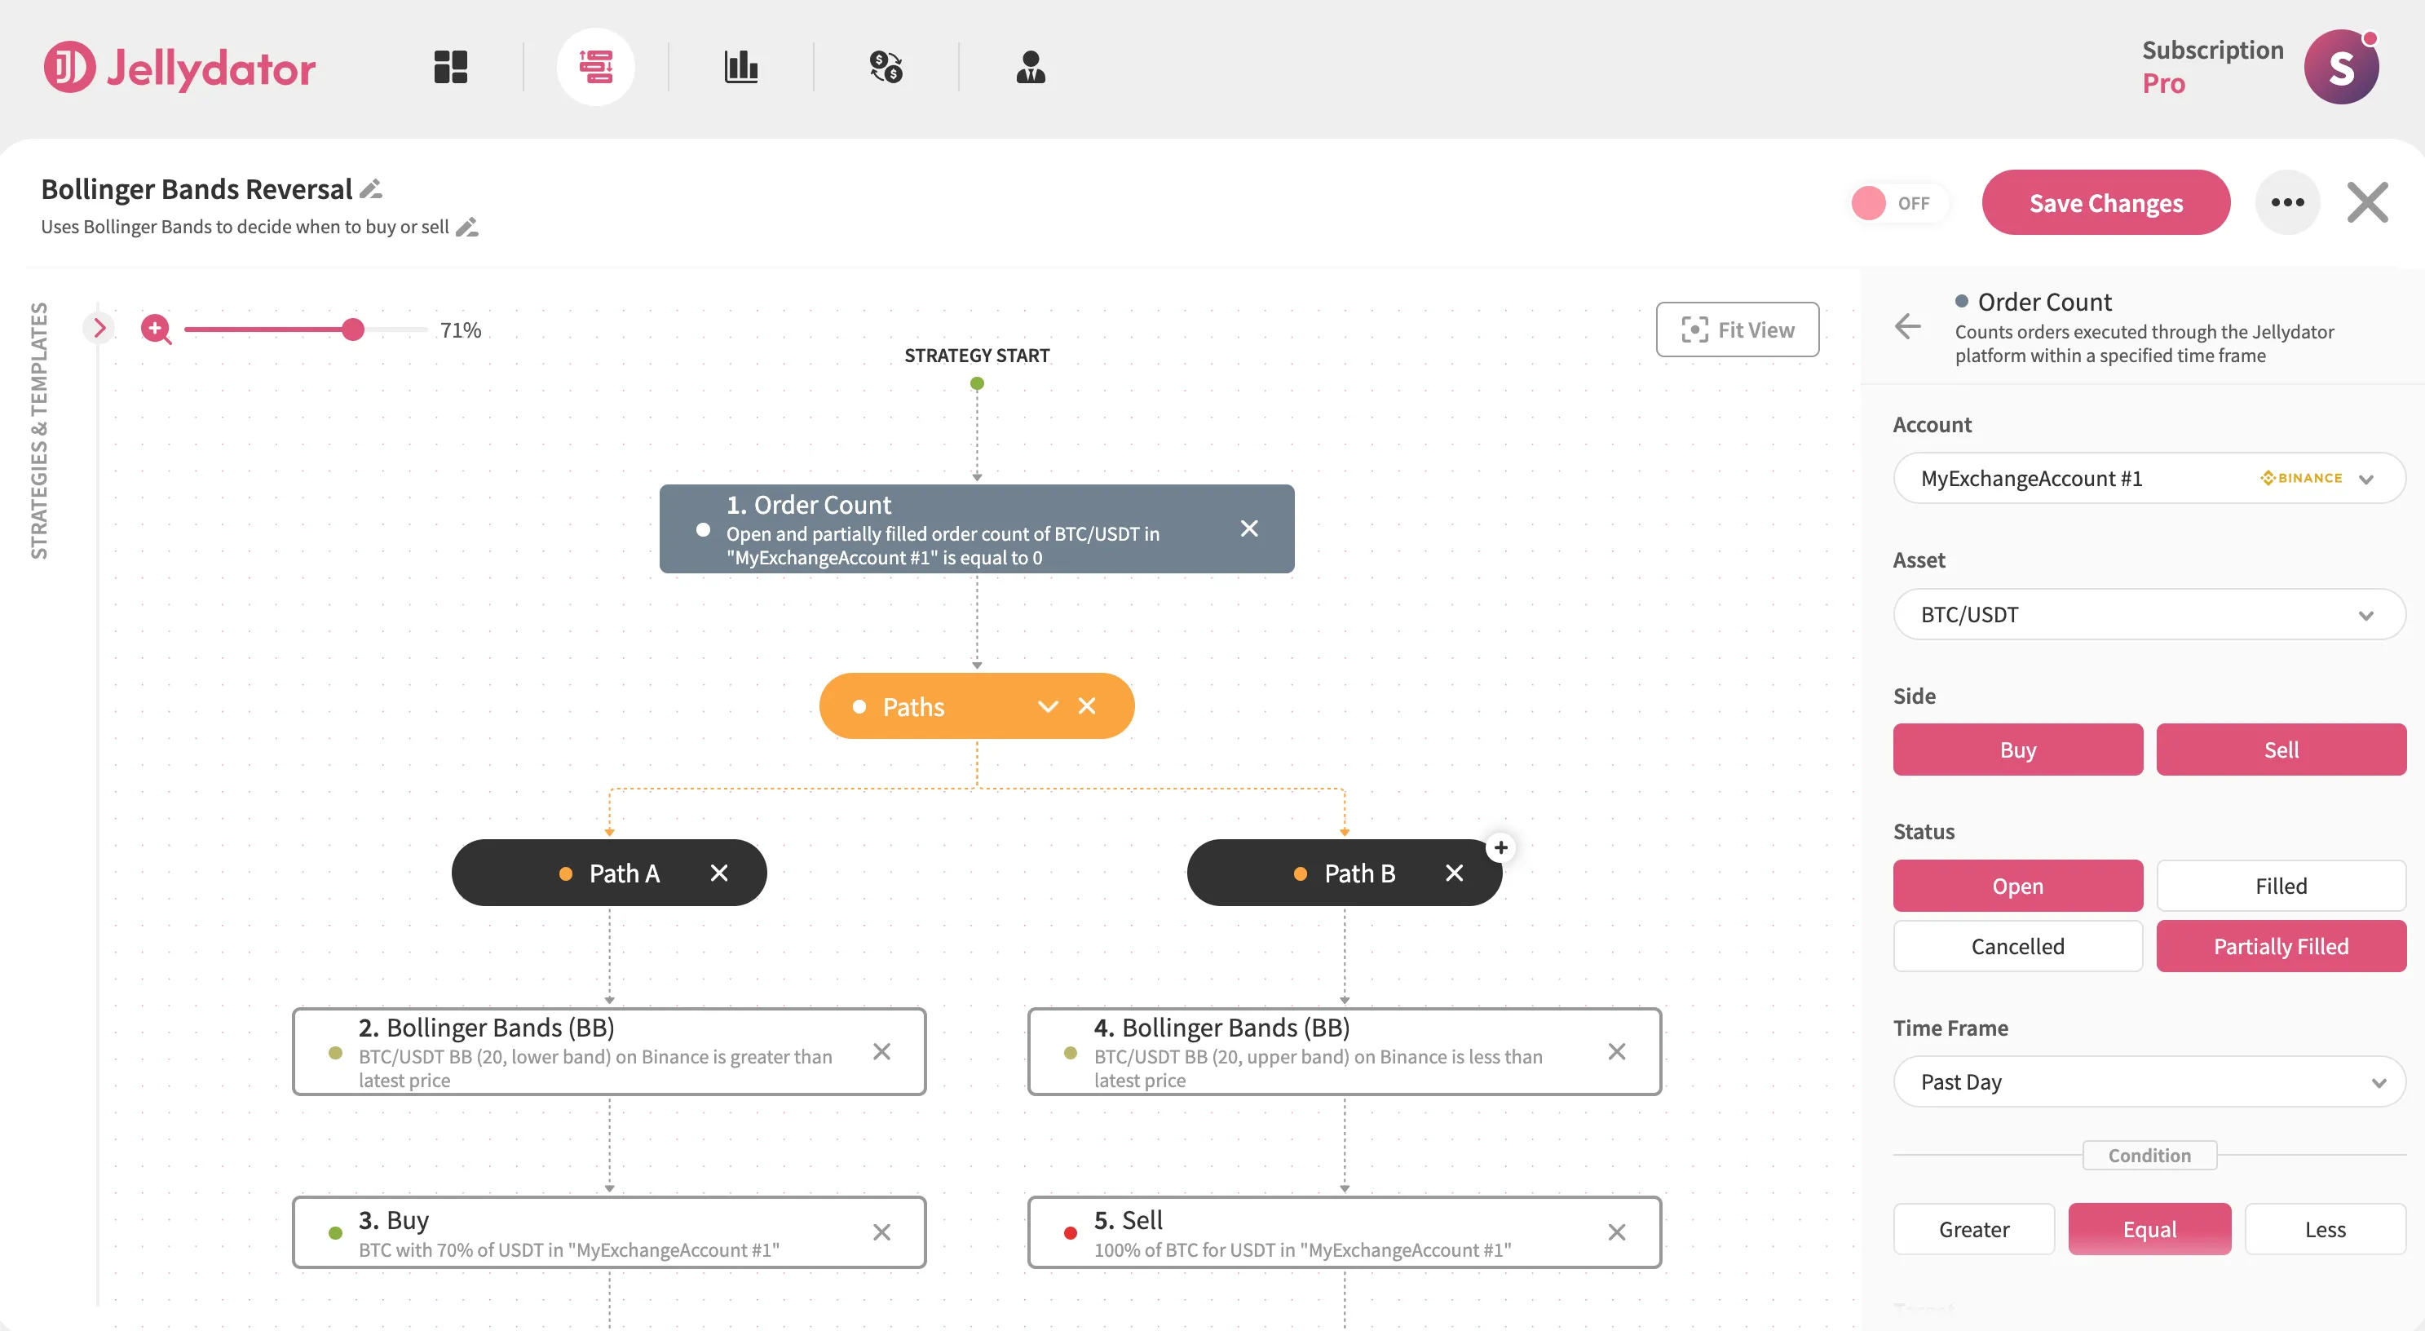2425x1331 pixels.
Task: Toggle the Partially Filled status
Action: click(x=2281, y=946)
